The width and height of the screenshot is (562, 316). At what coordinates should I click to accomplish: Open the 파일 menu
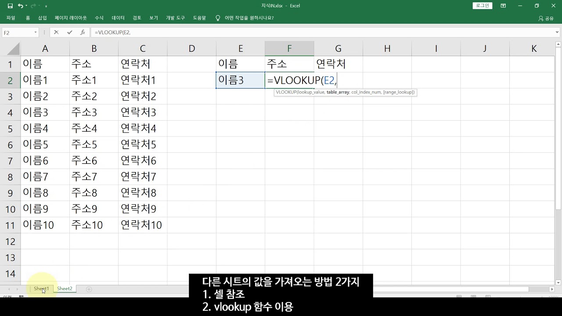(11, 18)
